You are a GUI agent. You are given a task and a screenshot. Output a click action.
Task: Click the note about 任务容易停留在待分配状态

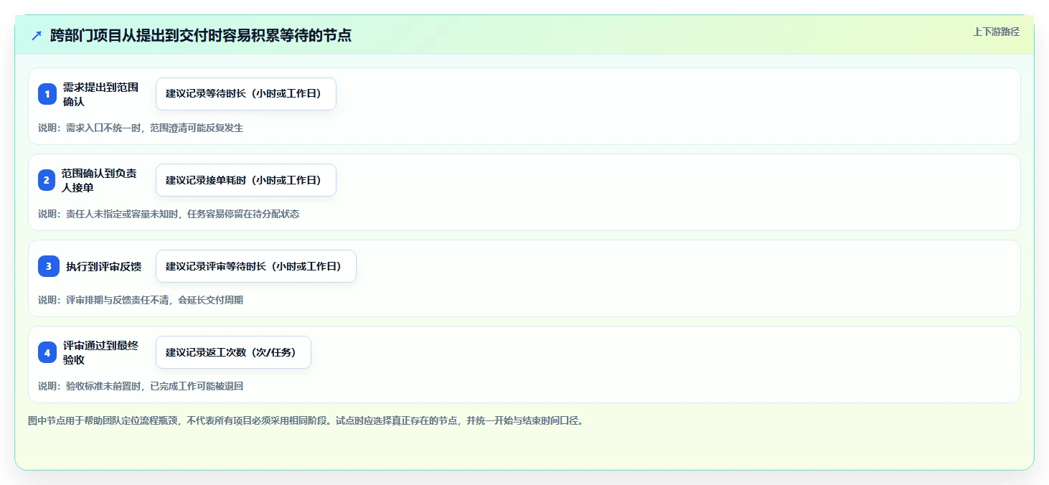[x=169, y=214]
